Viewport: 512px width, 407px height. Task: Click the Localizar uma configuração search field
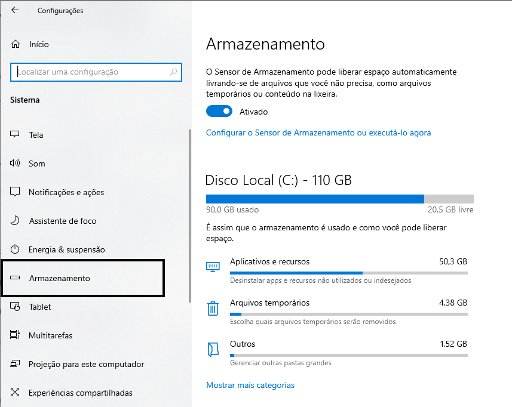pos(93,72)
